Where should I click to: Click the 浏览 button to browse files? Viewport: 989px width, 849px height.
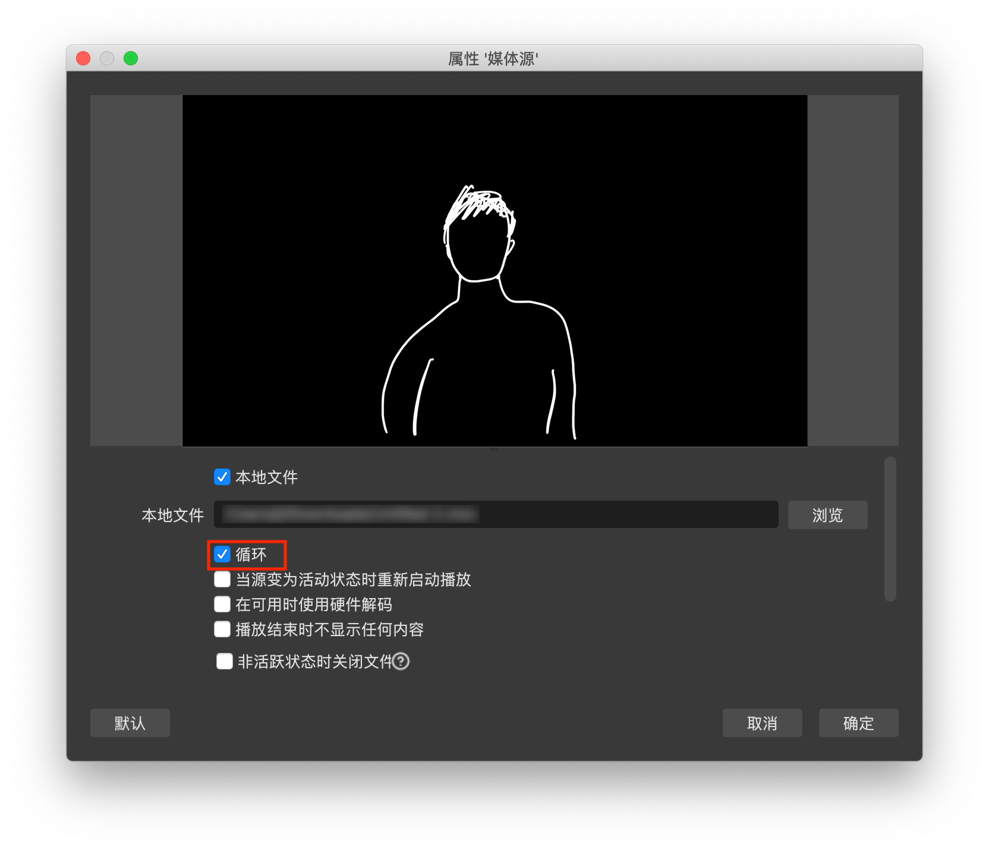click(x=827, y=515)
